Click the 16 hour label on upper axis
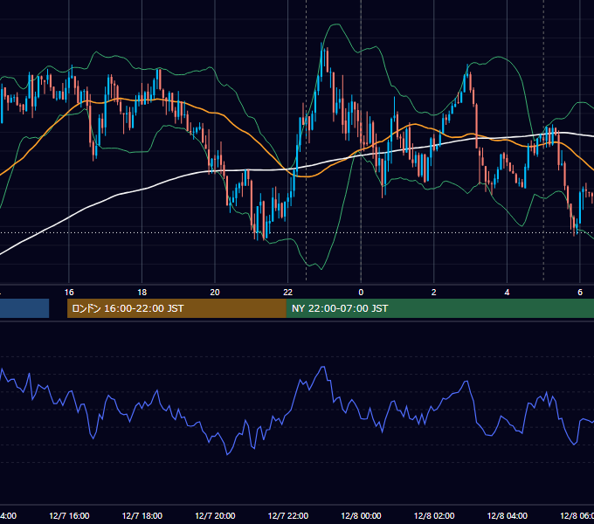 tap(69, 293)
